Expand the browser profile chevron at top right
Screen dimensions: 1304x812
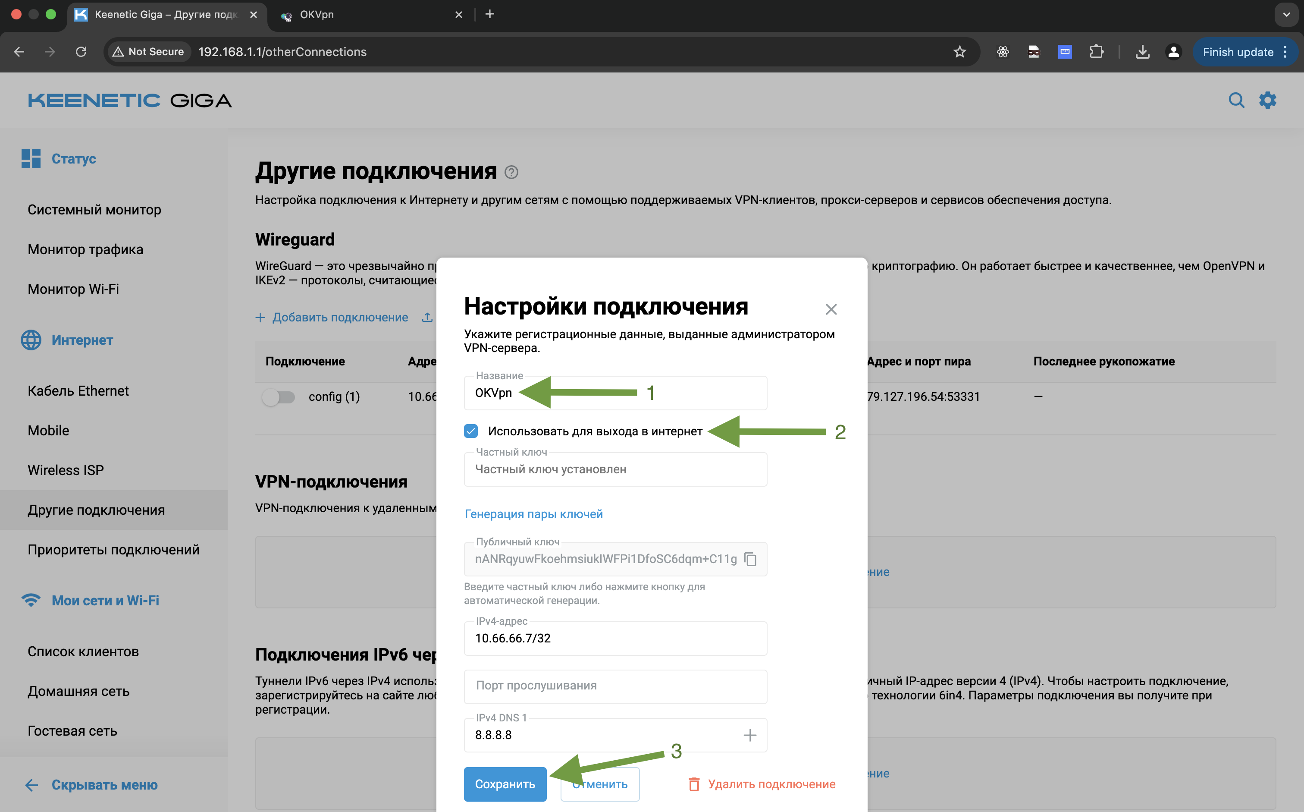[x=1286, y=15]
